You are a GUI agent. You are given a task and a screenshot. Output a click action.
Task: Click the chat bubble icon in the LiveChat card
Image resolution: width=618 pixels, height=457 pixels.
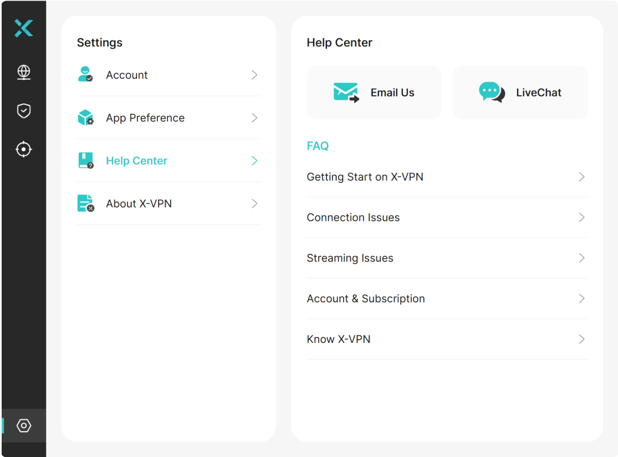pos(492,92)
